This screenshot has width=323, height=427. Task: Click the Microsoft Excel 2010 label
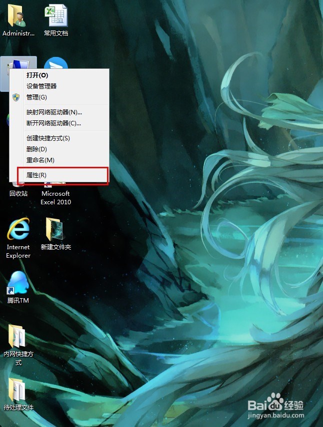(55, 198)
